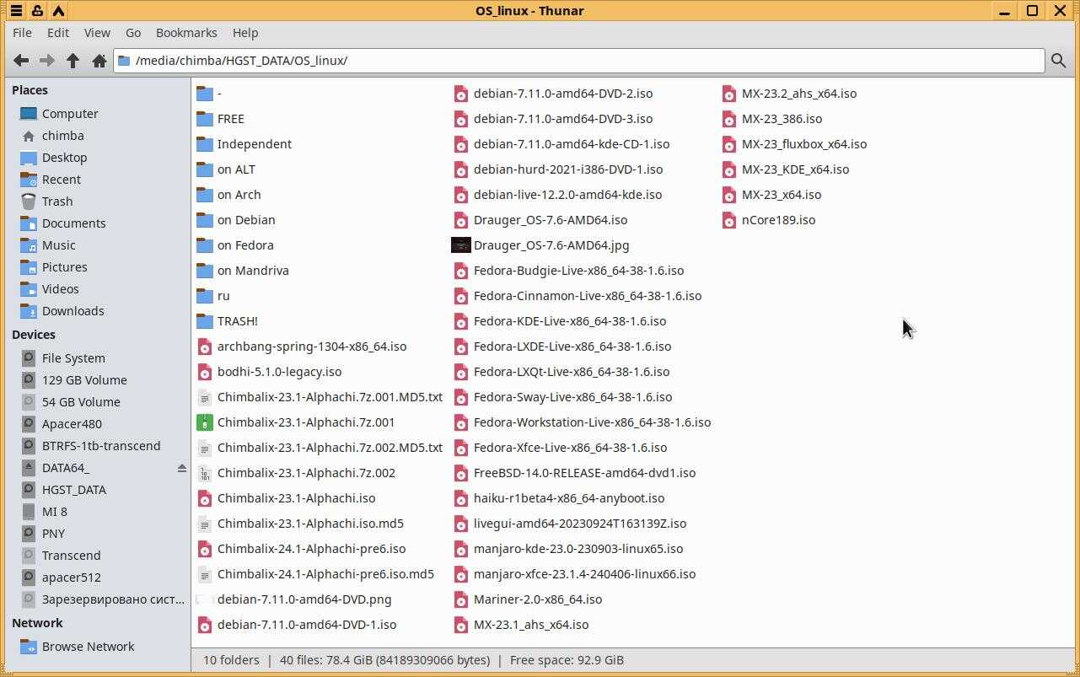Select the BTRFS-1tb-transcend device
Image resolution: width=1080 pixels, height=677 pixels.
[99, 446]
